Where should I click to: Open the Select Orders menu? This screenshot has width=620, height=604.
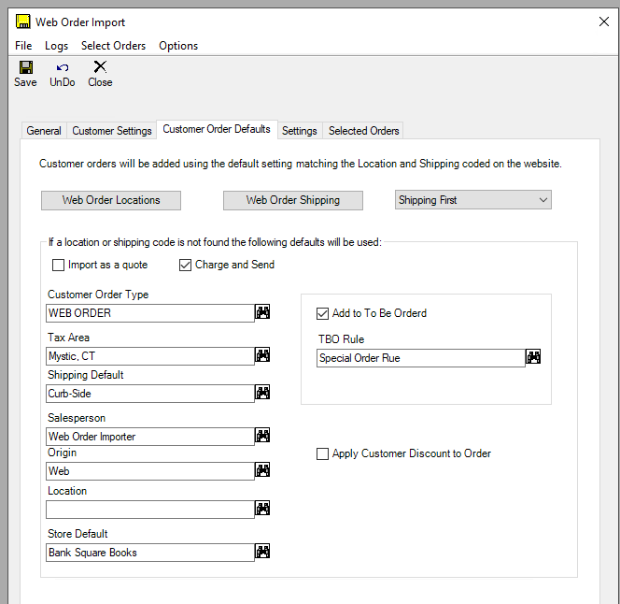click(113, 46)
